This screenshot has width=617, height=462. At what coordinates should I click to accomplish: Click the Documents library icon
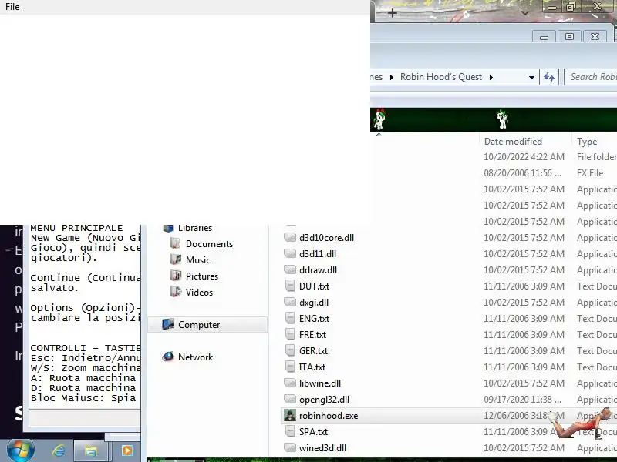tap(176, 243)
